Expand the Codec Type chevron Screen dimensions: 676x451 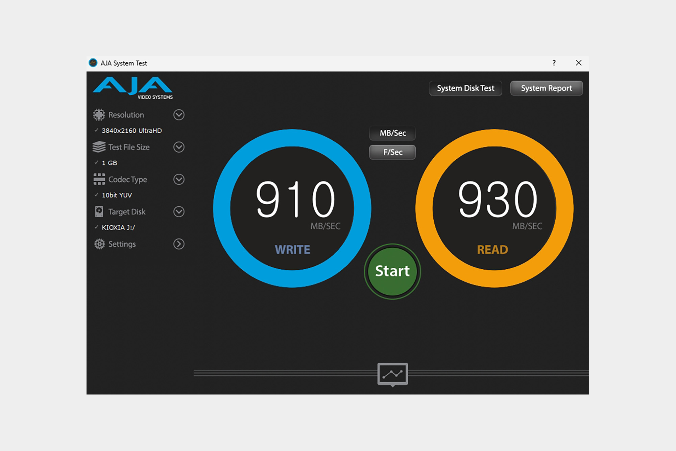tap(179, 179)
